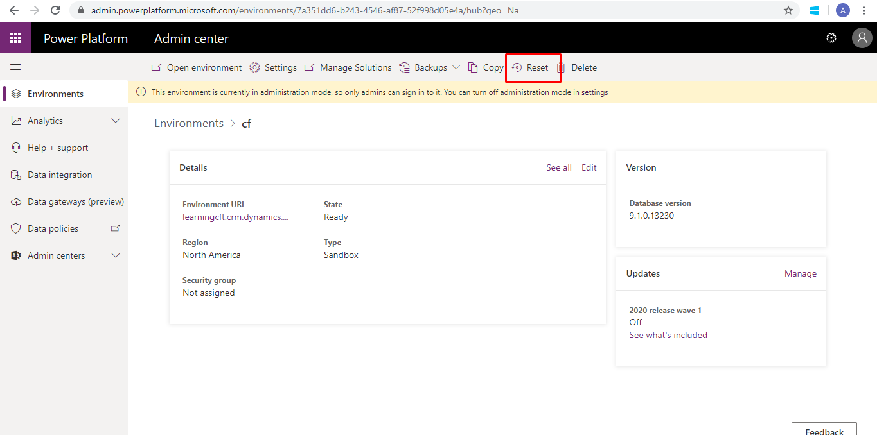Click the cf breadcrumb name

(246, 123)
